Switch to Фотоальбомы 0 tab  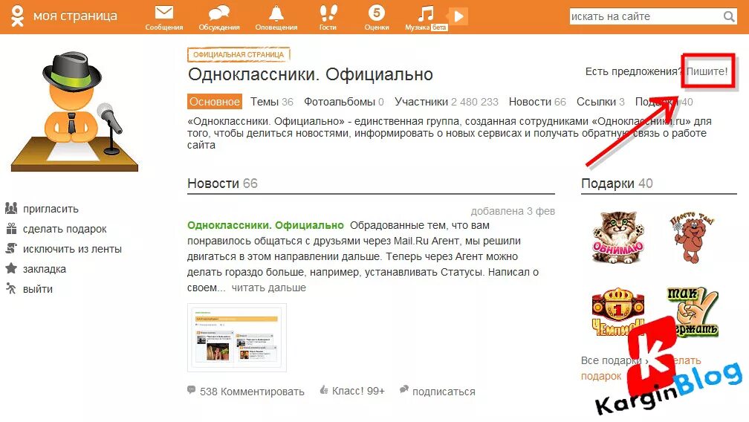click(x=344, y=102)
